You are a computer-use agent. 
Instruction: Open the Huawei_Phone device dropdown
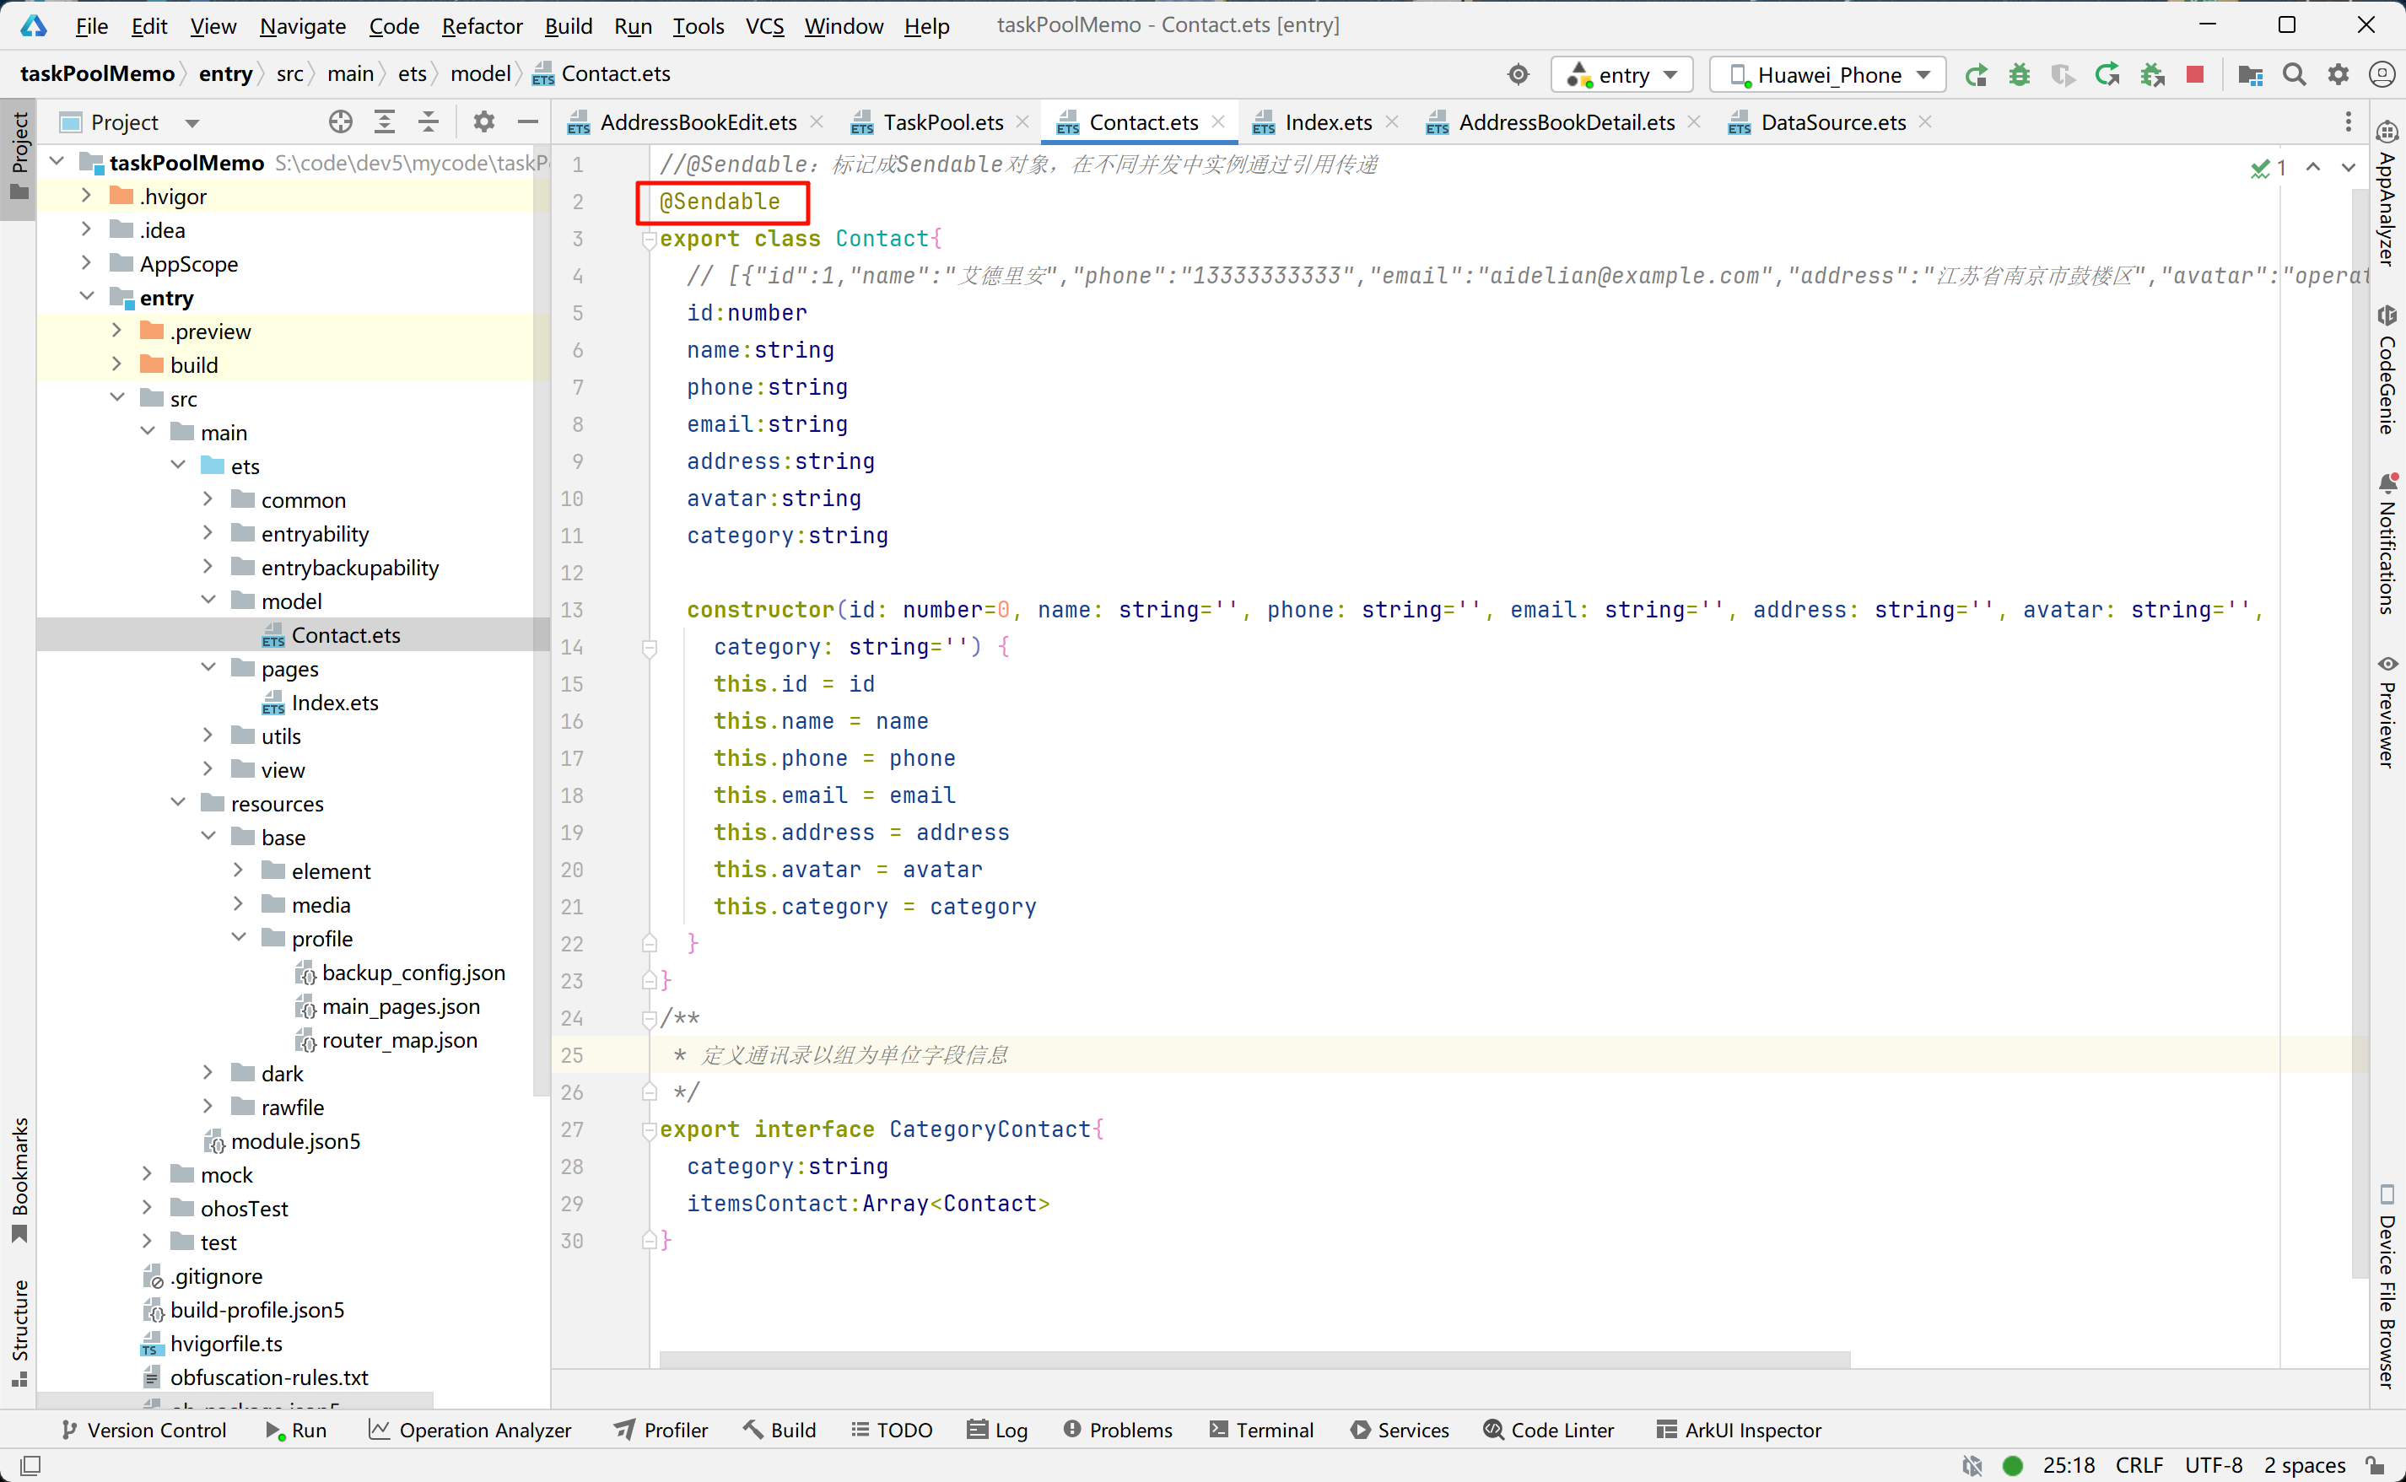pos(1828,74)
